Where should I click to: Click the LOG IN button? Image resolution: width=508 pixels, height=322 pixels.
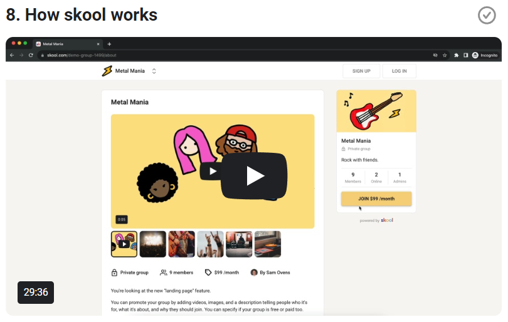coord(399,71)
